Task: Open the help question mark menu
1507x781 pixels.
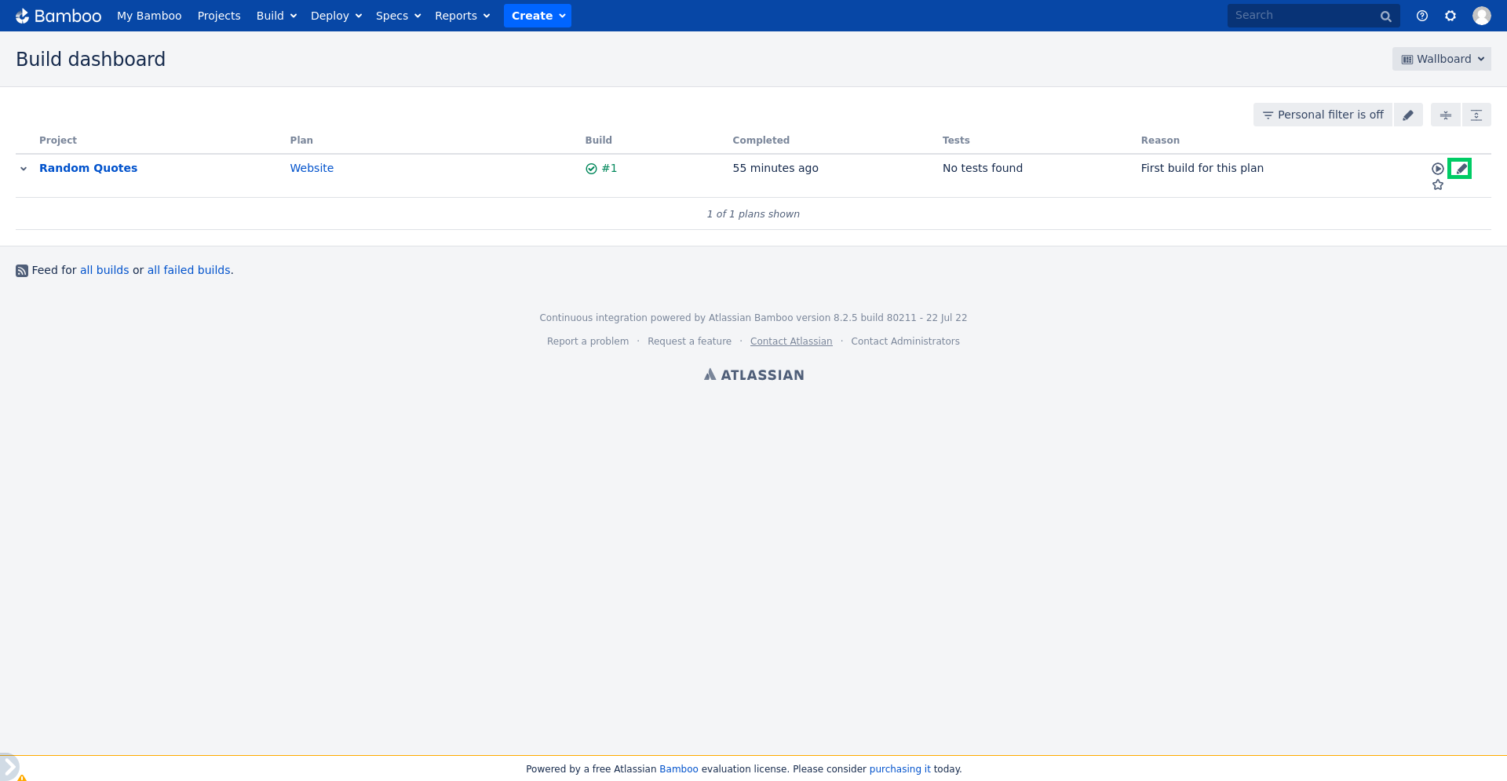Action: pyautogui.click(x=1421, y=16)
